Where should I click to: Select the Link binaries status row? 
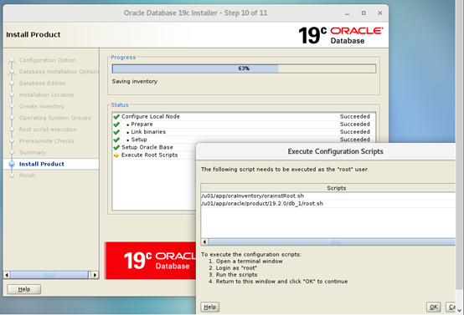coord(244,132)
